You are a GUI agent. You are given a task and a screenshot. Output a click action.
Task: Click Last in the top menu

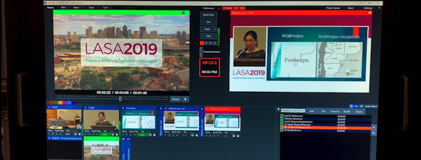point(106,7)
